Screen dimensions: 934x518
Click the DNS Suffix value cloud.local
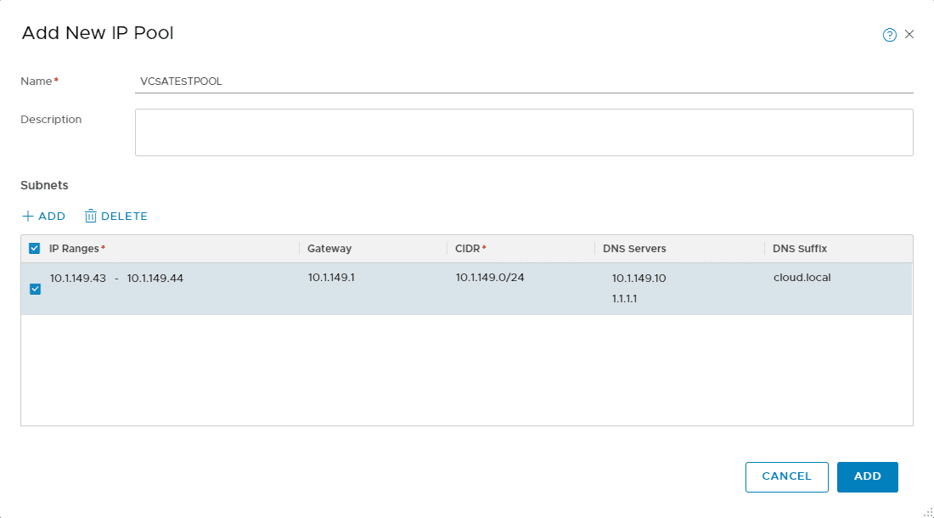tap(802, 278)
